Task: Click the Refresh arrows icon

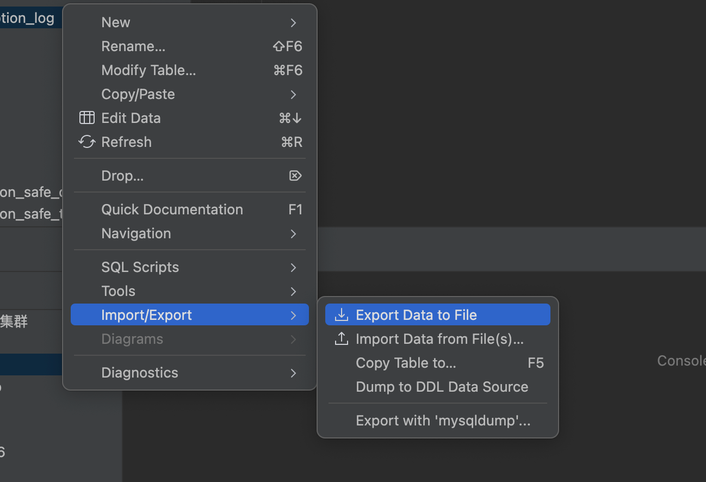Action: click(87, 142)
